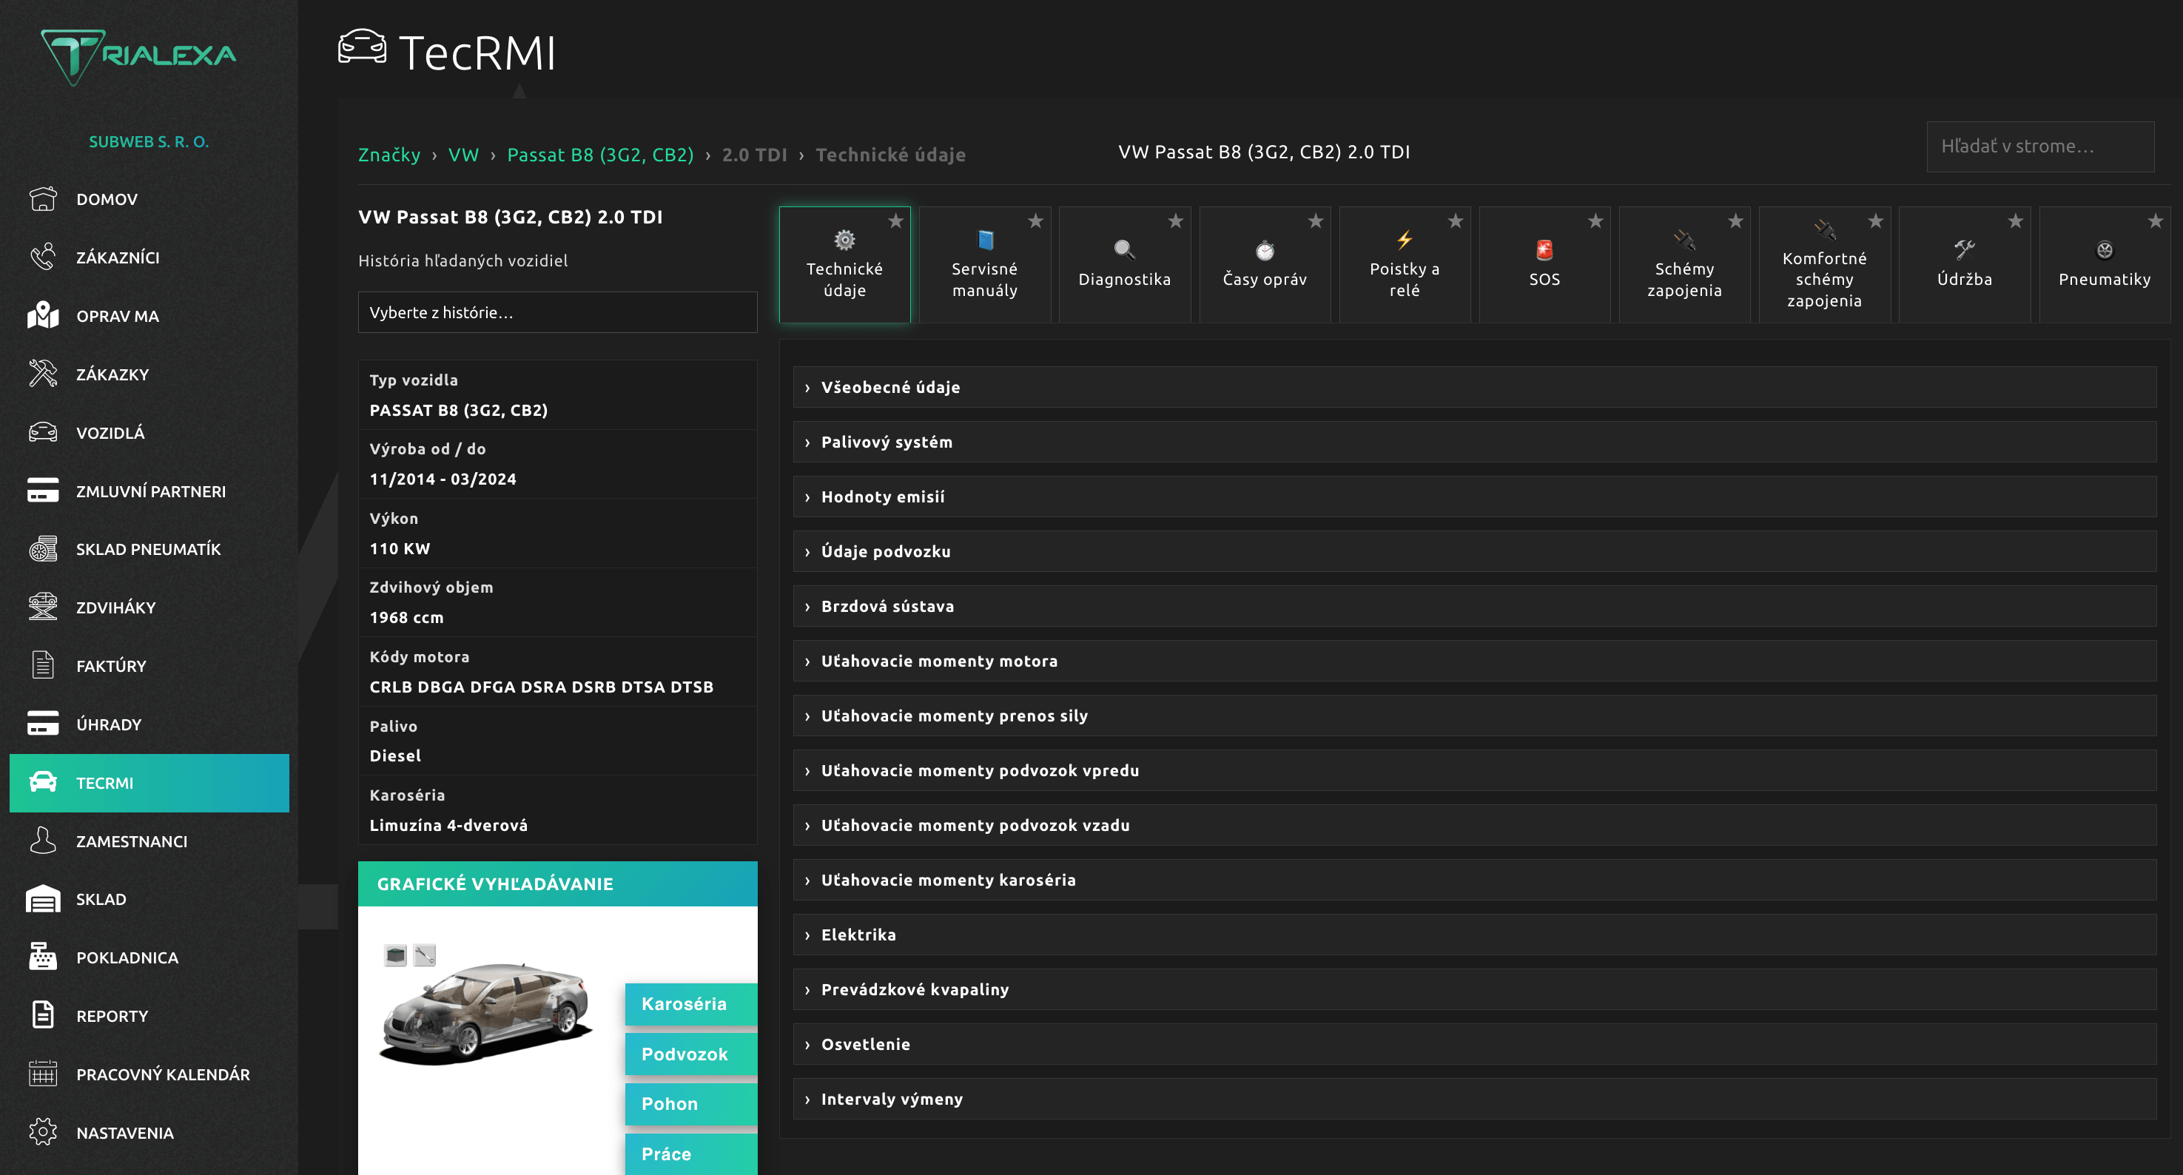Click the Nastavenia gear icon
2183x1175 pixels.
[x=42, y=1133]
